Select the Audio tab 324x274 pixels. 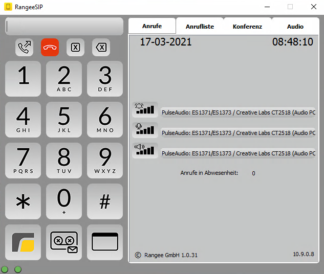(295, 27)
